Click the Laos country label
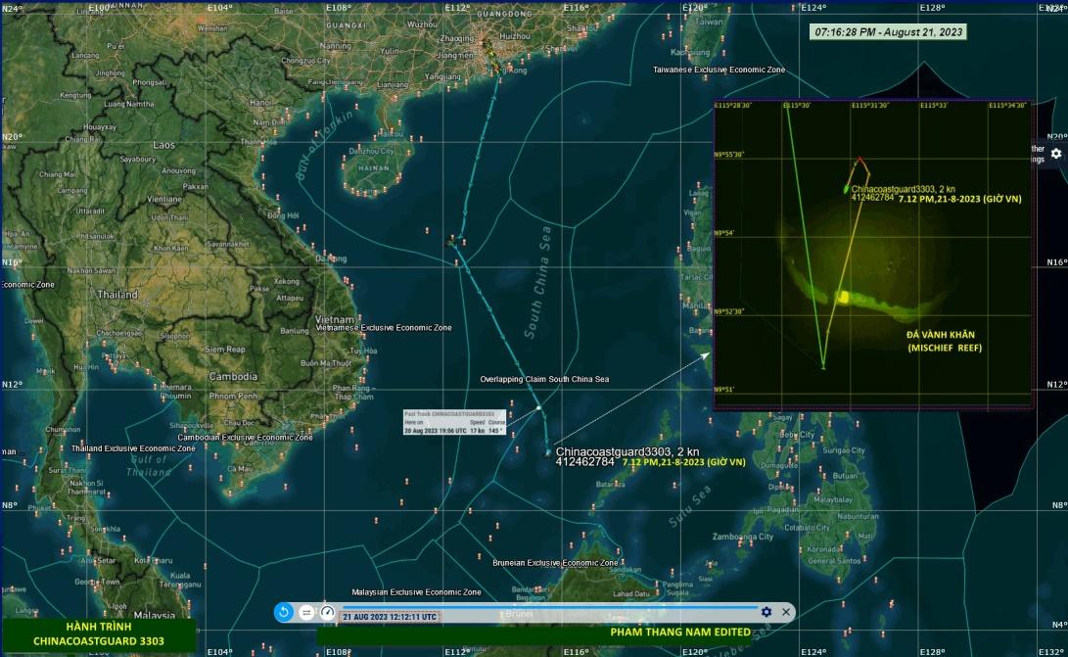This screenshot has width=1068, height=657. (164, 145)
